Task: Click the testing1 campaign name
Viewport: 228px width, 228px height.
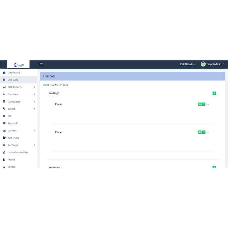Action: [54, 93]
